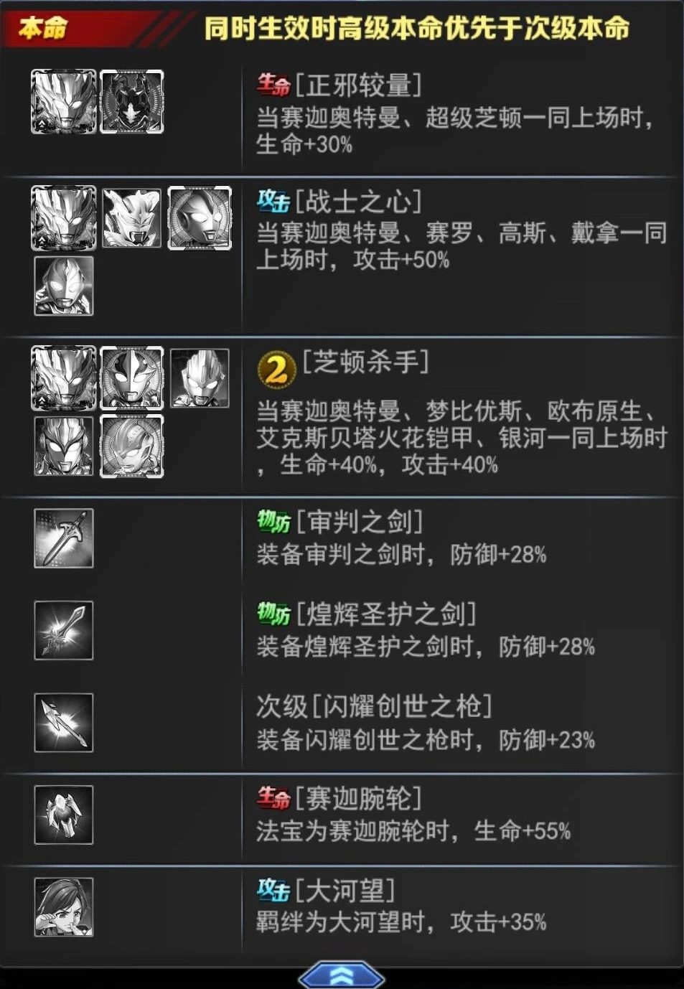Select the [战士之心] attack bond title
Screen dimensions: 684x989
(358, 201)
